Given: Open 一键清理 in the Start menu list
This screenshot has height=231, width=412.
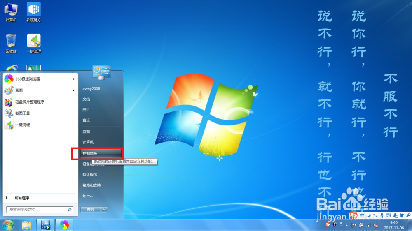Looking at the screenshot, I should click(x=40, y=125).
